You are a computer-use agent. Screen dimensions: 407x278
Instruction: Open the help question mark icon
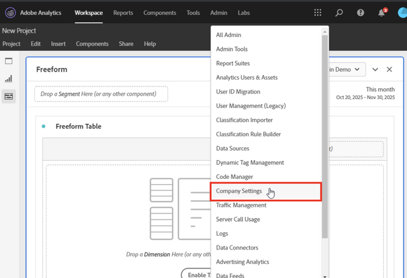point(360,13)
